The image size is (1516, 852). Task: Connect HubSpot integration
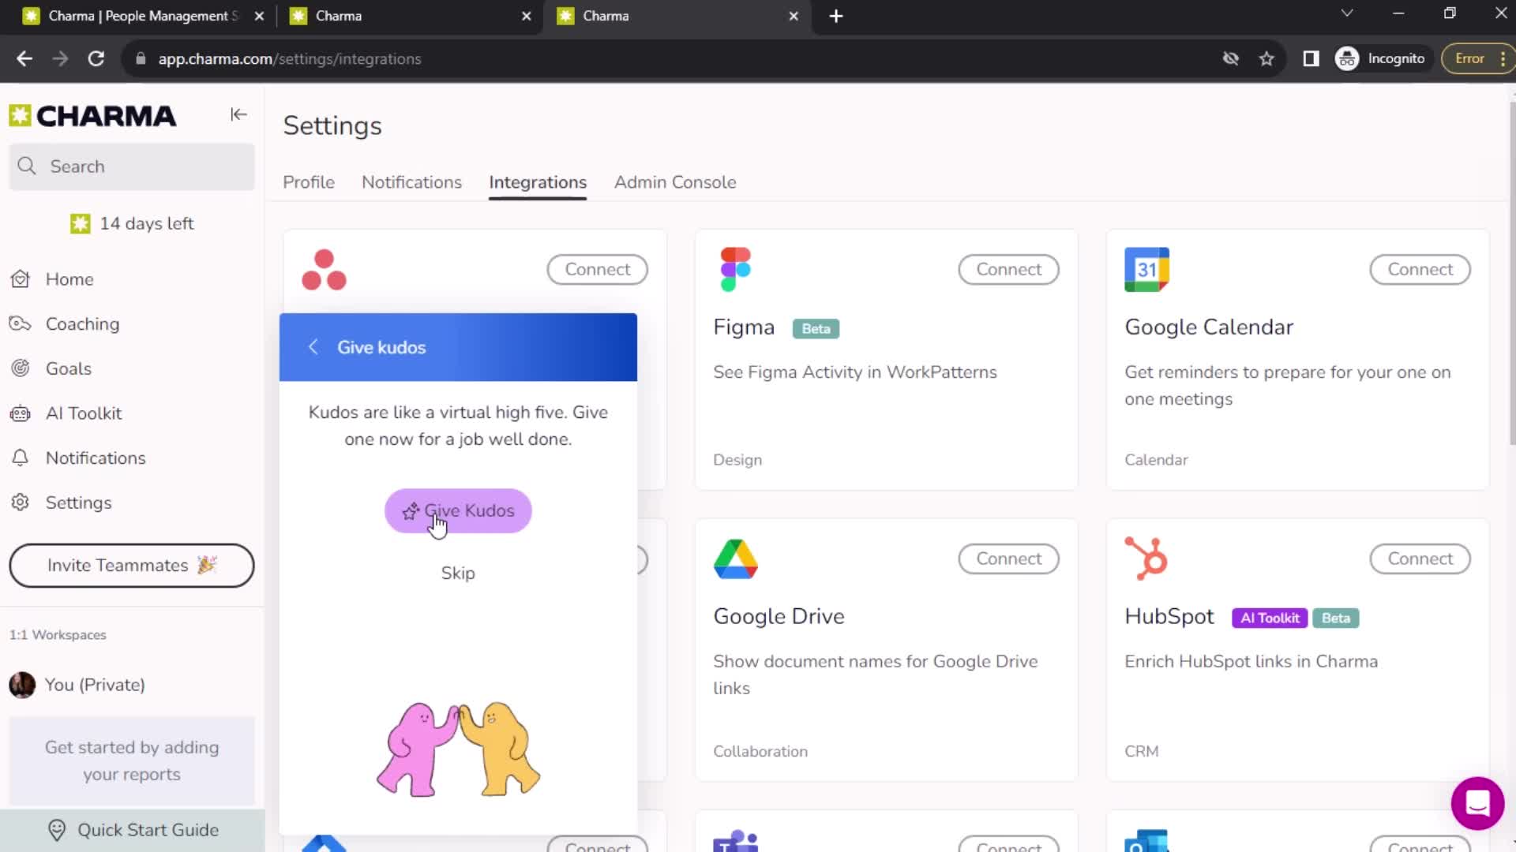1420,559
